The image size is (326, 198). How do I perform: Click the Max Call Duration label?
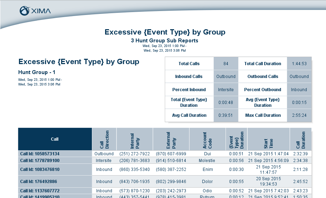[x=263, y=115]
